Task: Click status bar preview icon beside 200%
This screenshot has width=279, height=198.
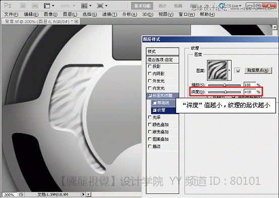Action: tap(21, 194)
